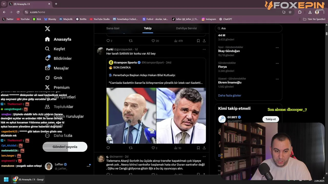Image resolution: width=328 pixels, height=184 pixels.
Task: Open Chrome three-dot menu
Action: (324, 12)
